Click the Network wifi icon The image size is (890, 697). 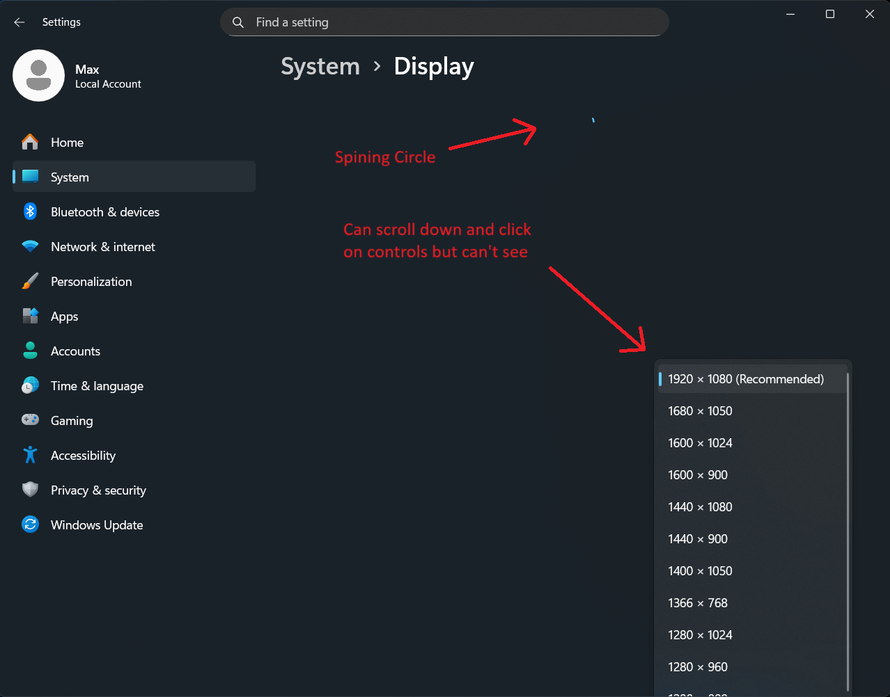click(x=30, y=246)
